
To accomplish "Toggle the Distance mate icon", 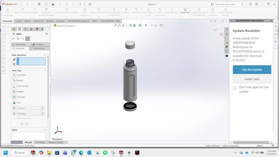I will pyautogui.click(x=14, y=108).
